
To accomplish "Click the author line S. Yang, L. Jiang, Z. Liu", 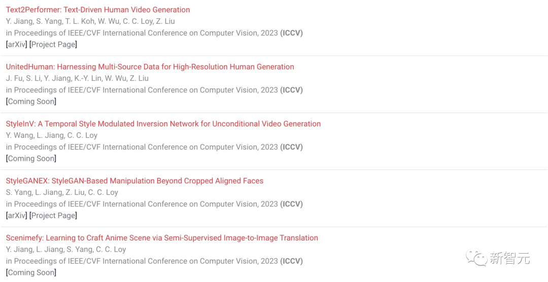I will click(62, 192).
